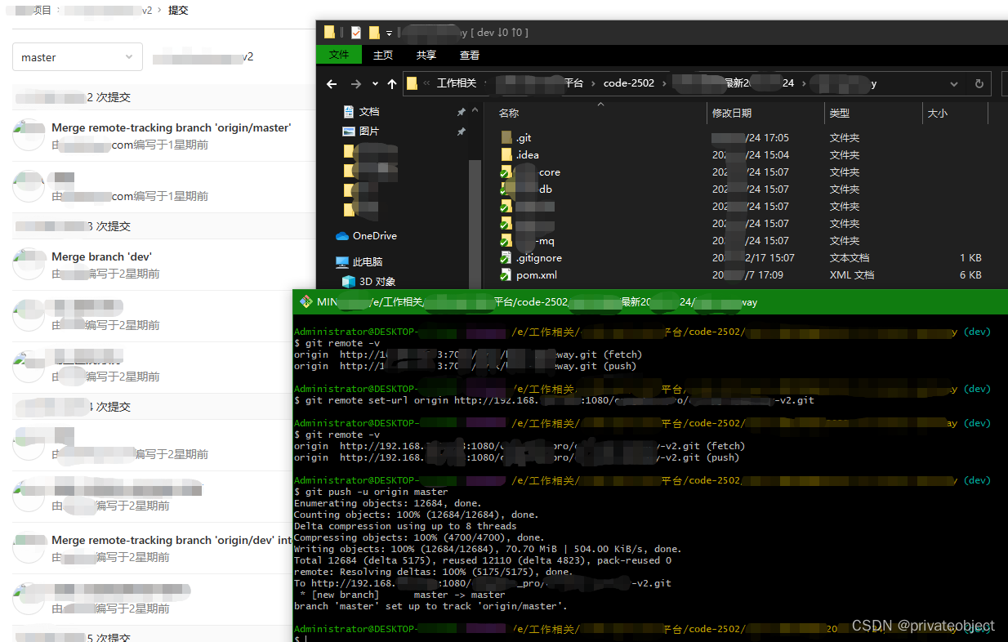Click the pin icon next to 图片
The width and height of the screenshot is (1008, 642).
point(461,132)
